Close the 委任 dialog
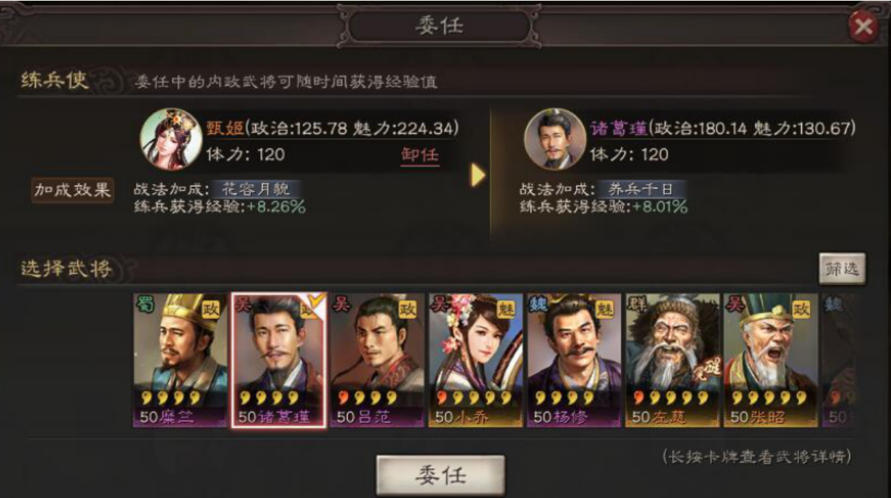Image resolution: width=891 pixels, height=498 pixels. tap(863, 28)
